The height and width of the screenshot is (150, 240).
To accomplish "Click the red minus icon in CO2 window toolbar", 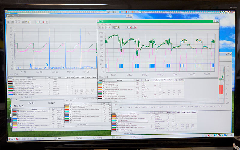I will pyautogui.click(x=130, y=27).
